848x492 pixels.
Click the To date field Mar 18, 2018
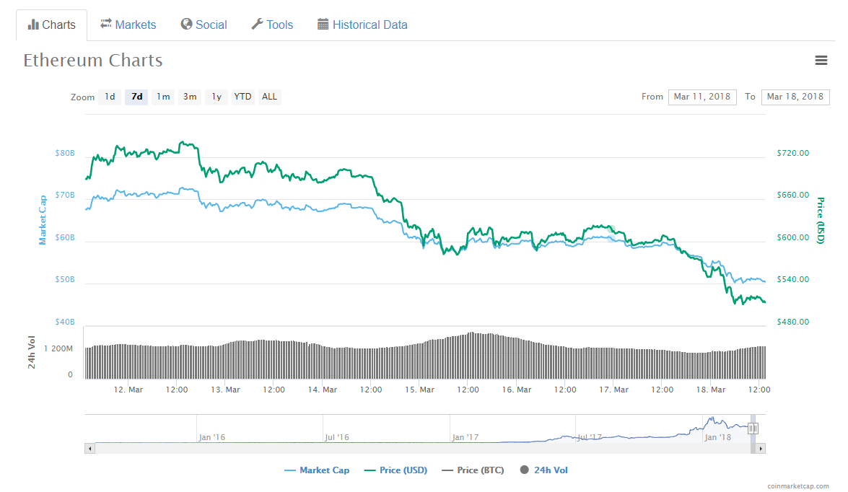(x=795, y=97)
